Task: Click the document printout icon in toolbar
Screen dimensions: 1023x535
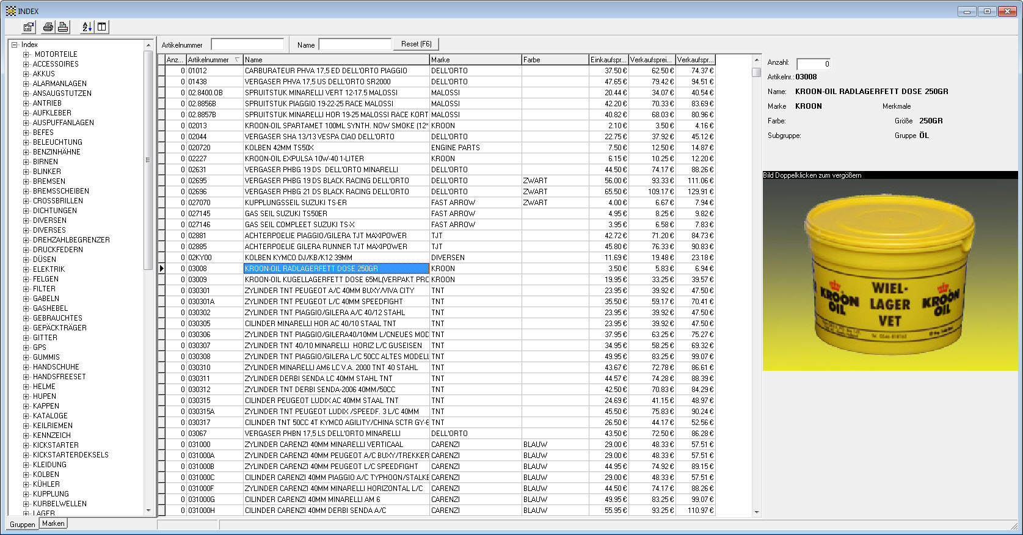Action: tap(63, 27)
